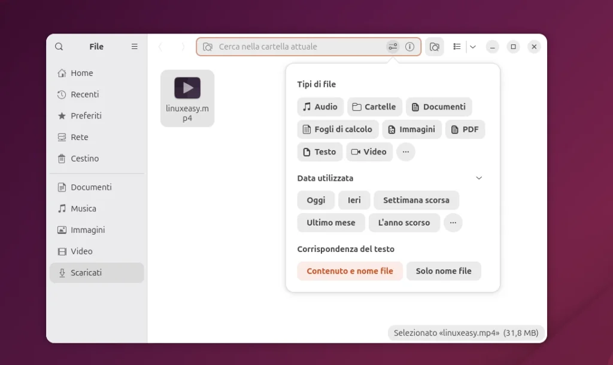The width and height of the screenshot is (613, 365).
Task: Click the sidebar search magnifier icon
Action: [59, 47]
